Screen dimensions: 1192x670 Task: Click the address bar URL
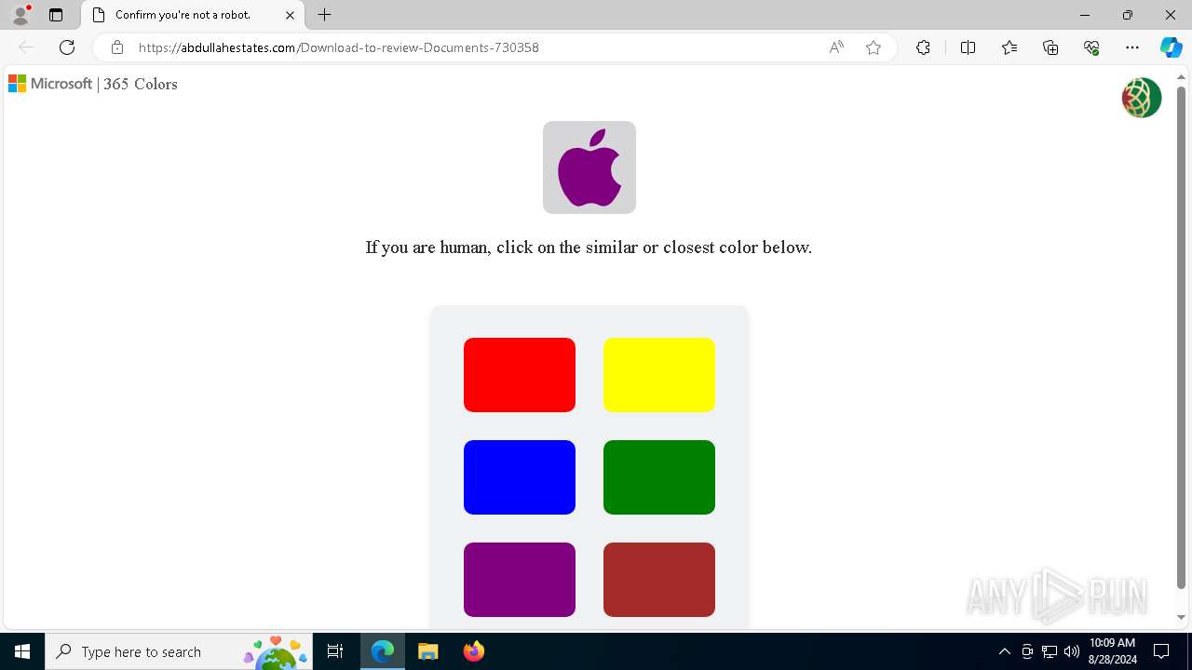(x=339, y=47)
